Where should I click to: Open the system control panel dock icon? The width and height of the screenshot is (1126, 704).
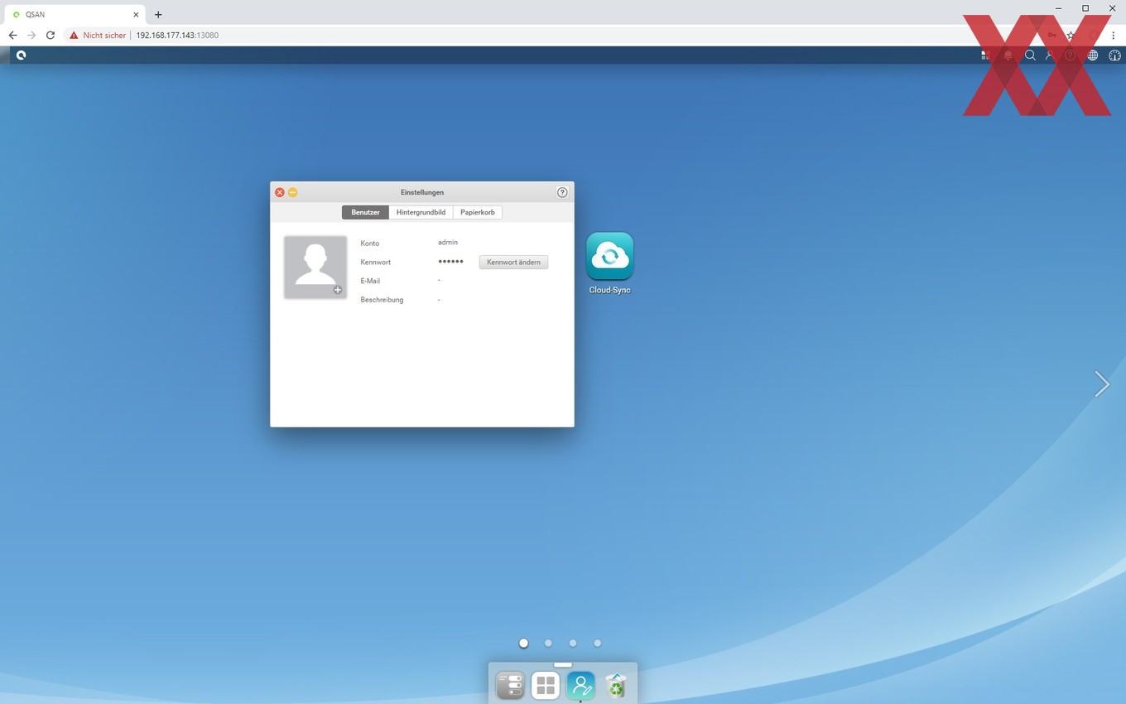click(x=510, y=685)
